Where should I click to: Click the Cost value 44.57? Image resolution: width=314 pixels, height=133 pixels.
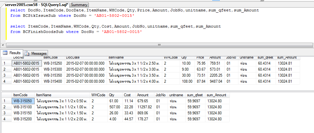(129, 119)
